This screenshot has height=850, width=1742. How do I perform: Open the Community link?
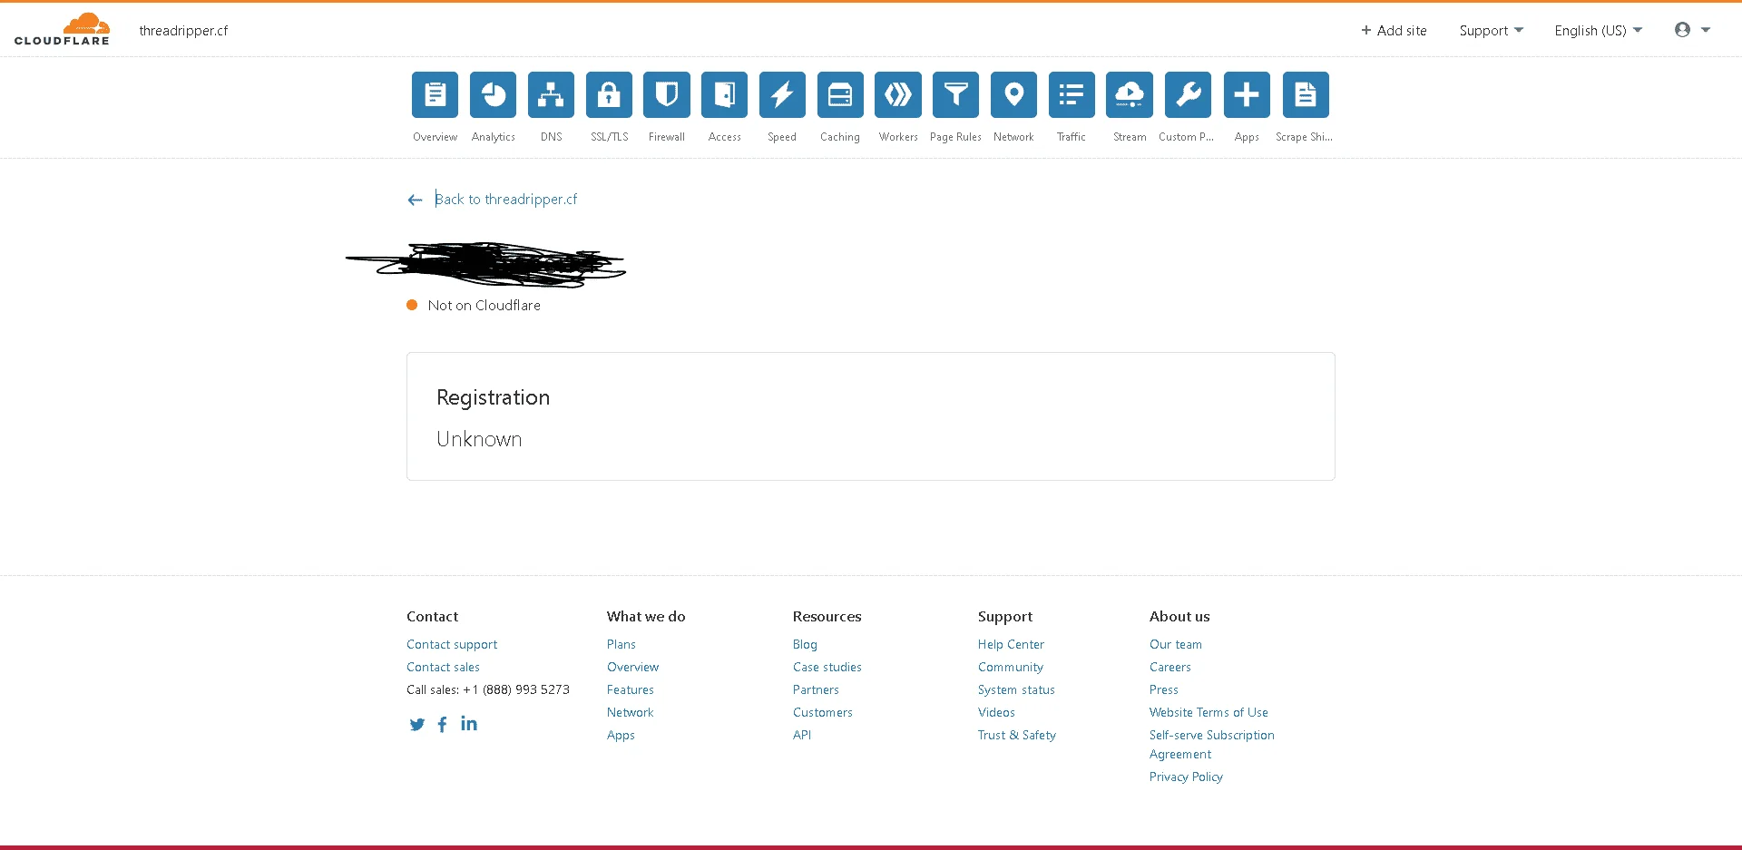(x=1011, y=667)
